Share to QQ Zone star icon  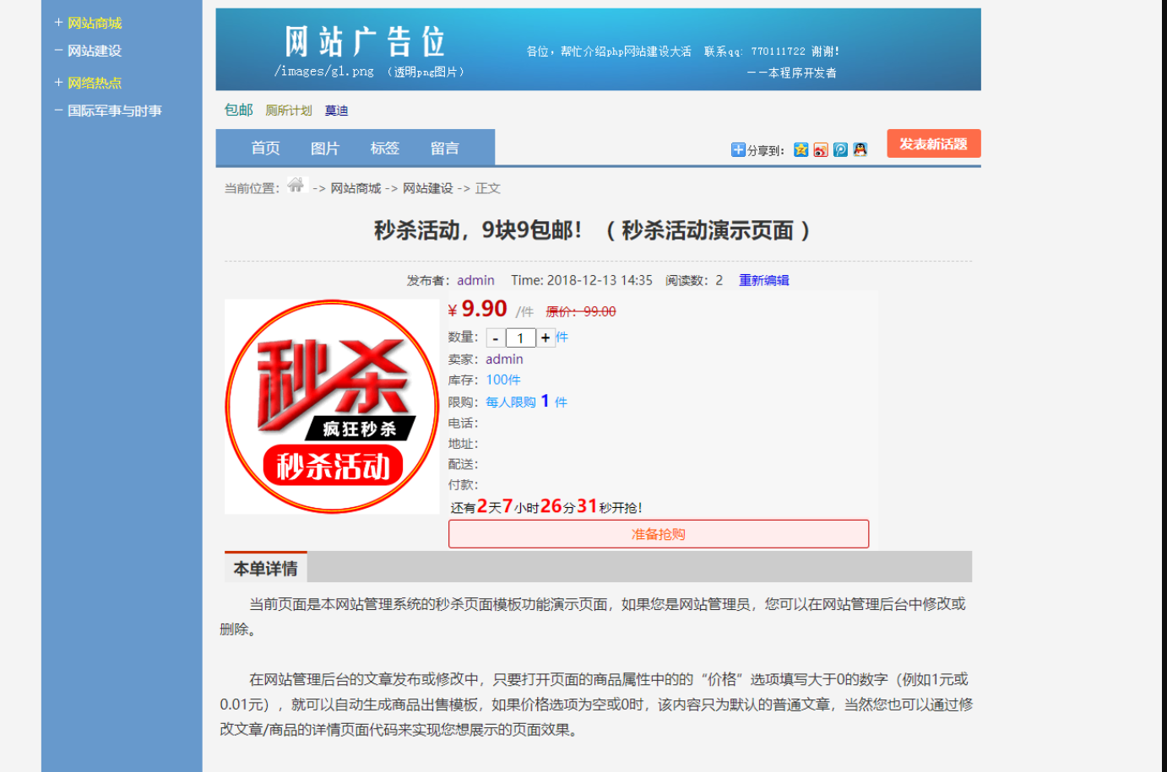pos(801,150)
